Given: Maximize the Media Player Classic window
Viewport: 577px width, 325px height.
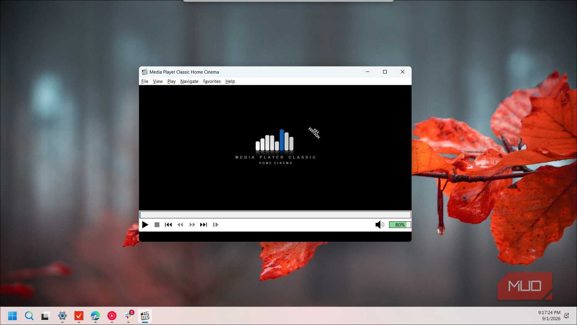Looking at the screenshot, I should pos(385,72).
